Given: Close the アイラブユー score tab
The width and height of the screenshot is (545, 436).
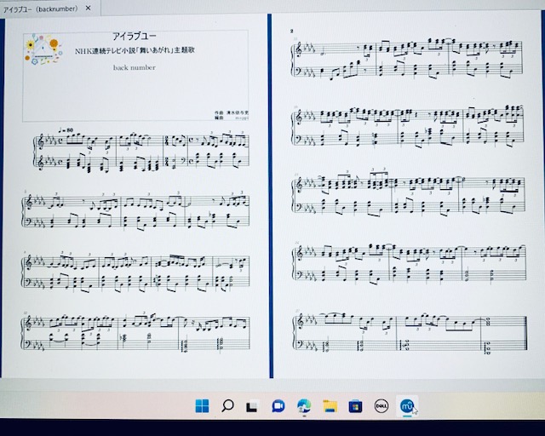Looking at the screenshot, I should click(x=89, y=8).
